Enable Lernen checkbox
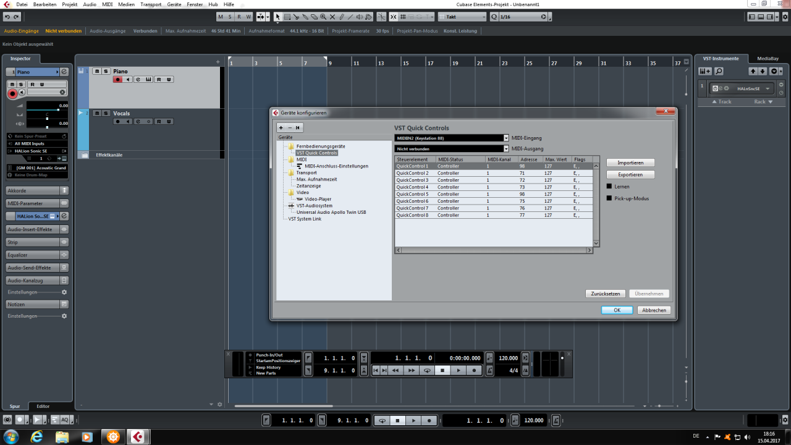The image size is (791, 445). [x=609, y=186]
